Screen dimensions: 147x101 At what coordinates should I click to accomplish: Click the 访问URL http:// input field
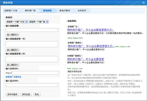click(35, 73)
